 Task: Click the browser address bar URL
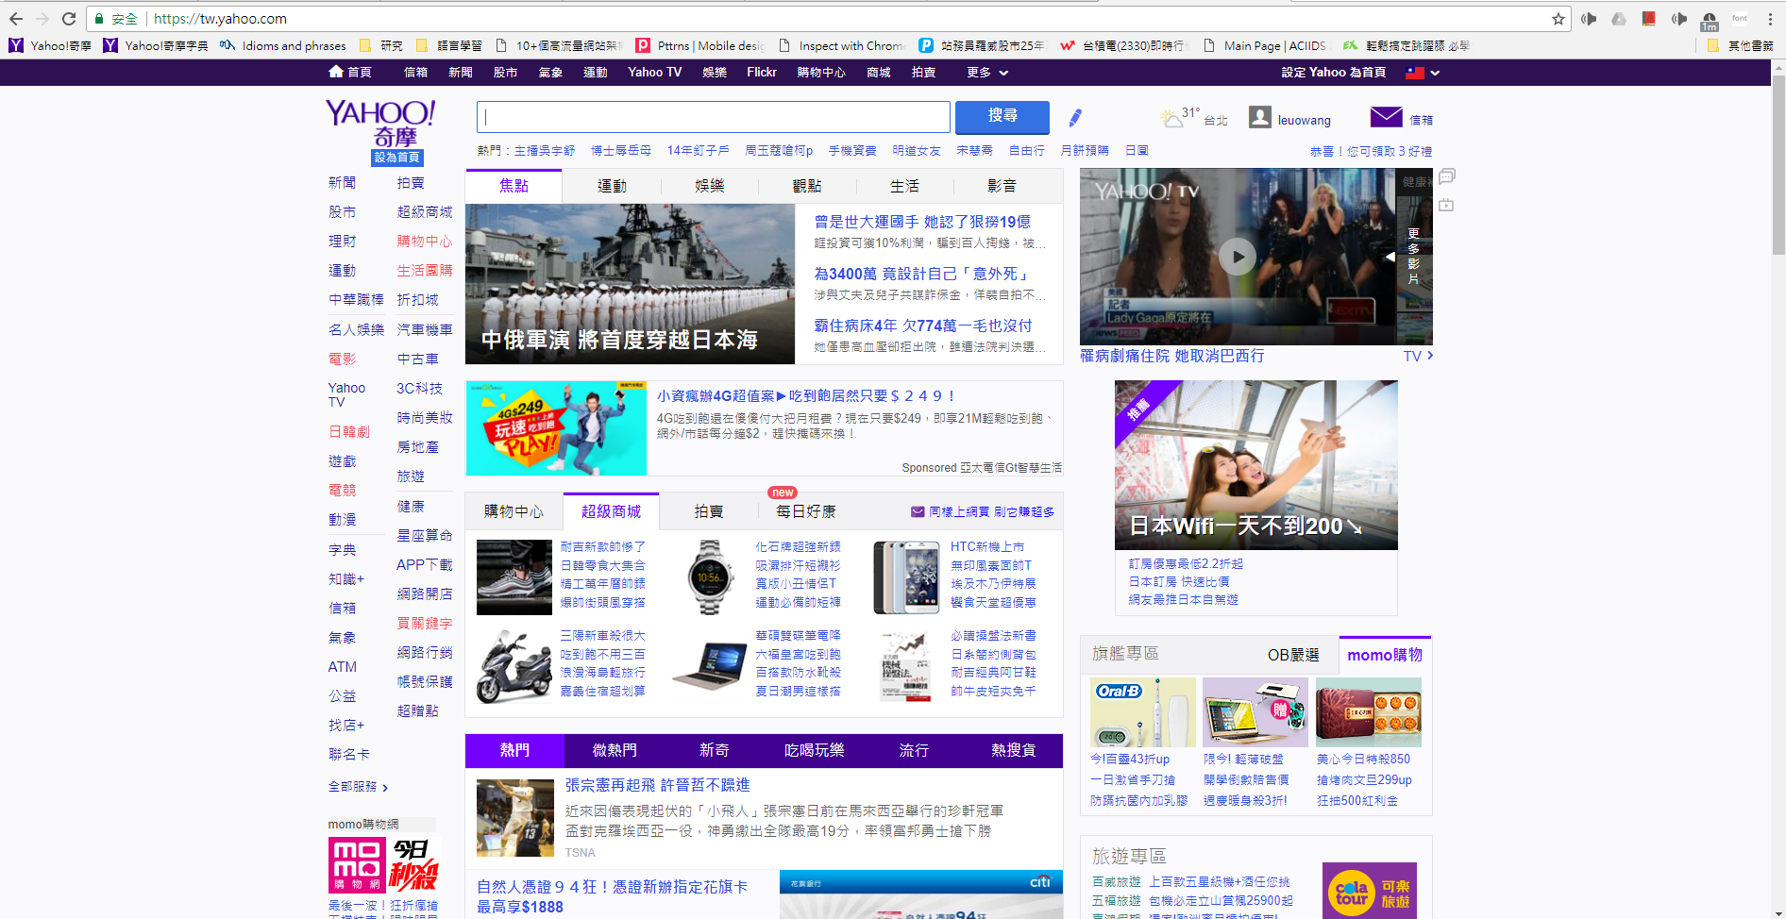click(220, 19)
